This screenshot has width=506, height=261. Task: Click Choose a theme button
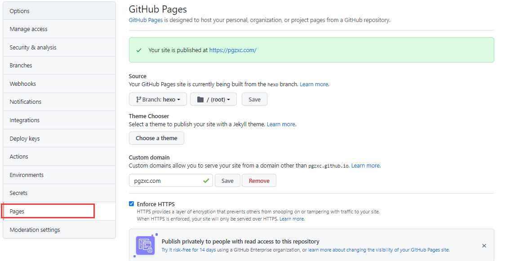coord(156,138)
